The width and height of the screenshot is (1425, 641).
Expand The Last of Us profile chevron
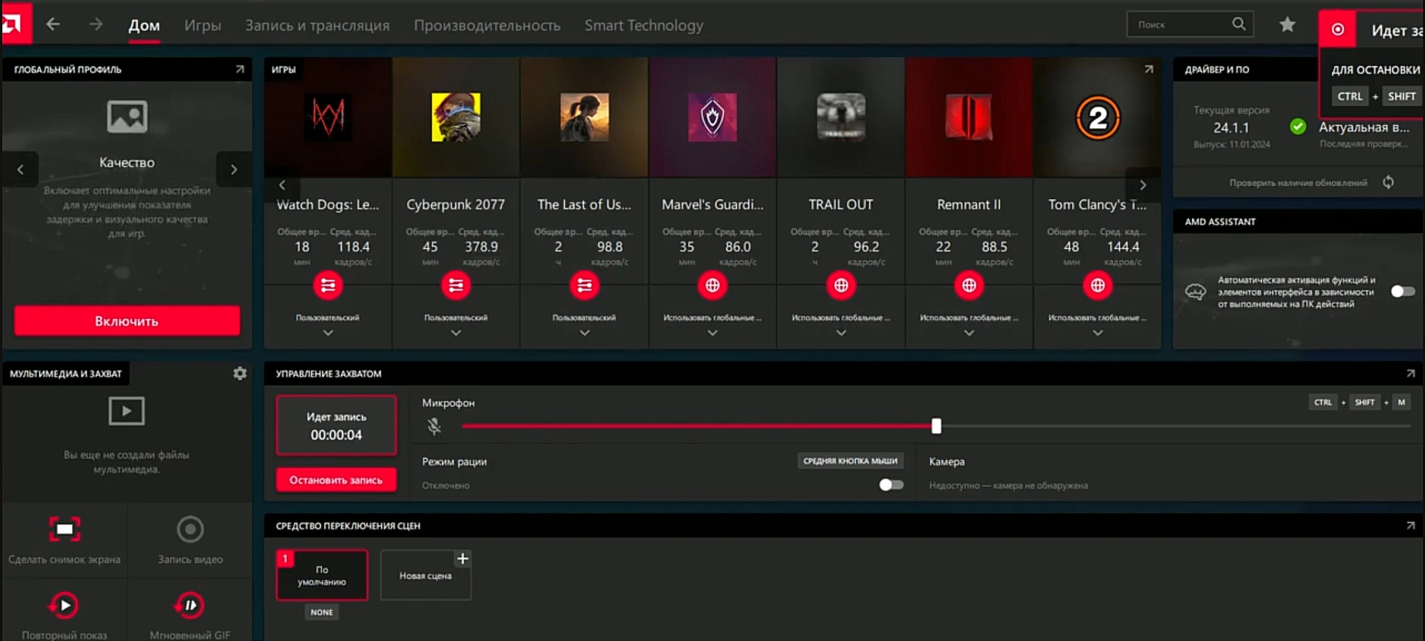[x=584, y=333]
